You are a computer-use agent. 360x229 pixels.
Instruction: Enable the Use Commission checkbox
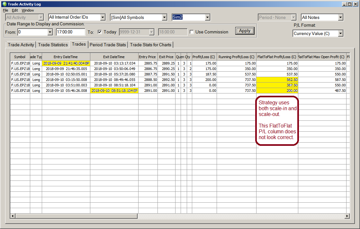click(192, 32)
